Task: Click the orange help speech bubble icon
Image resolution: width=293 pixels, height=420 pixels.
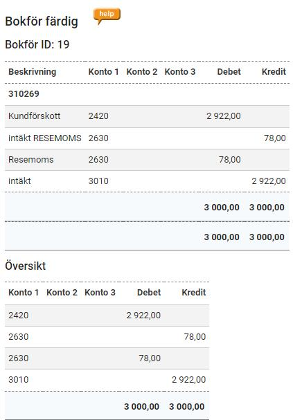Action: tap(107, 17)
